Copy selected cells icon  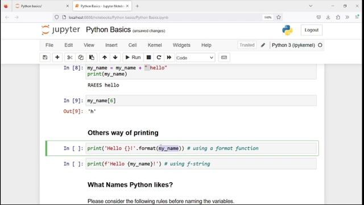[x=81, y=58]
